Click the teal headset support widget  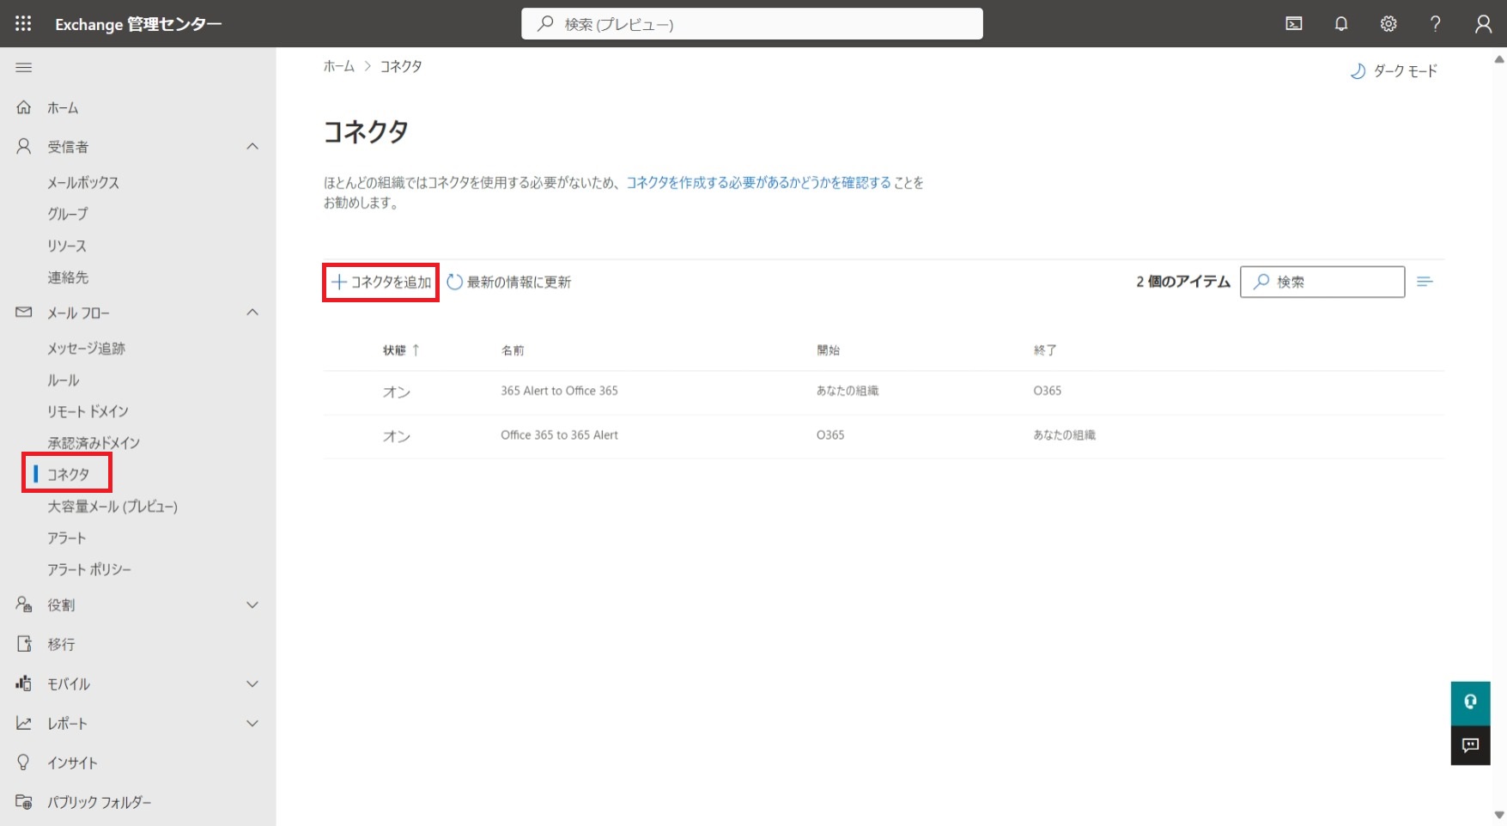click(1470, 702)
